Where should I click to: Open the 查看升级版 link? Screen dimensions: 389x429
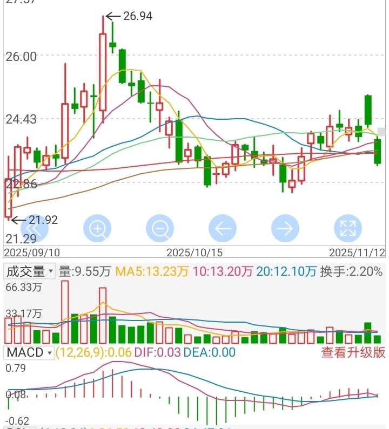[353, 352]
